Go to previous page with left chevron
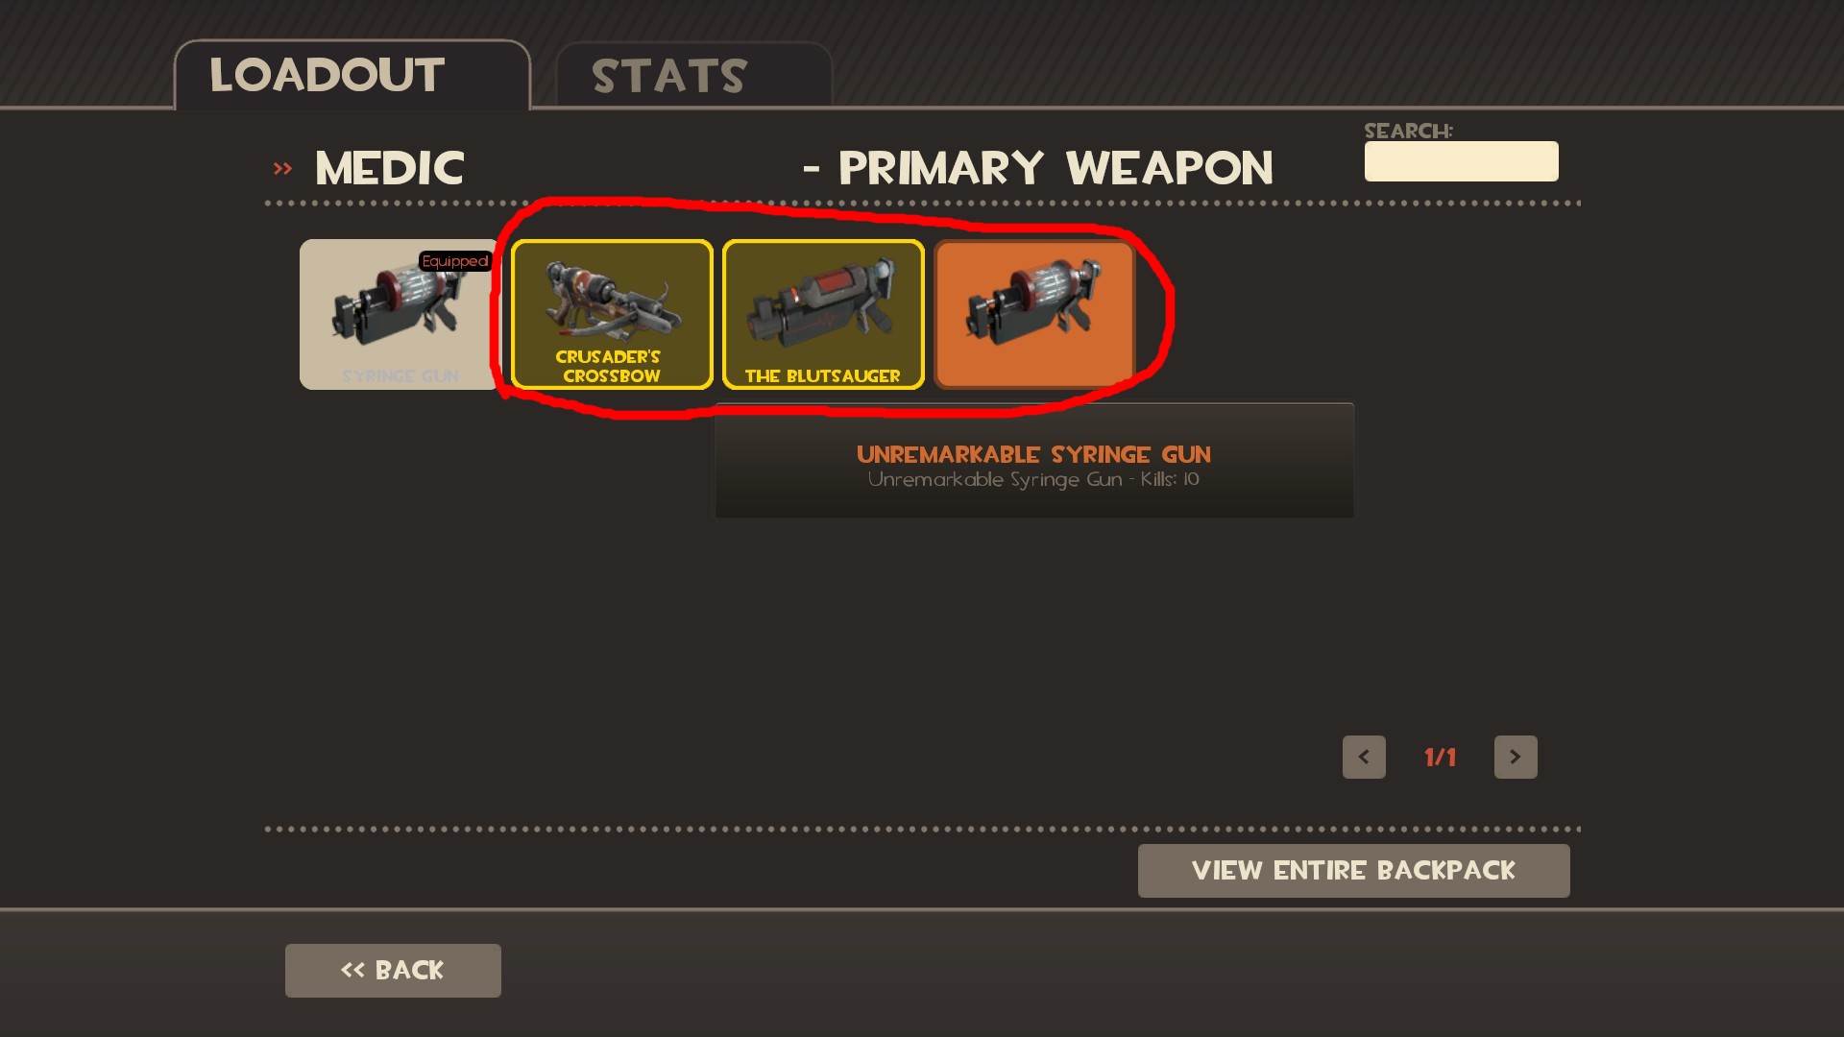 click(x=1364, y=757)
